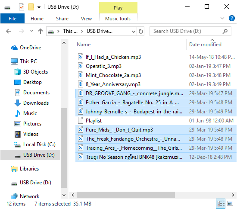237x209 pixels.
Task: Click the Properties checkmark icon in the title bar
Action: 22,7
